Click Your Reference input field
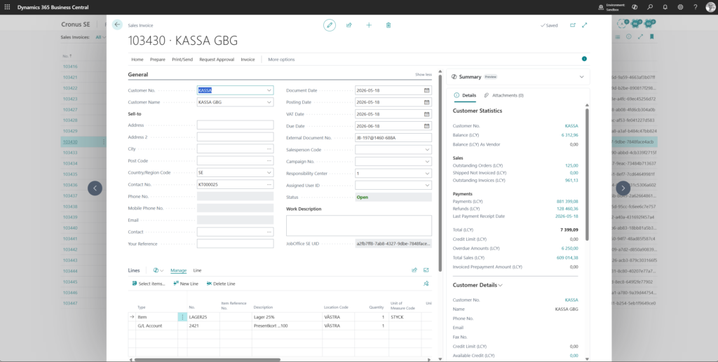Viewport: 718px width, 362px height. tap(236, 244)
